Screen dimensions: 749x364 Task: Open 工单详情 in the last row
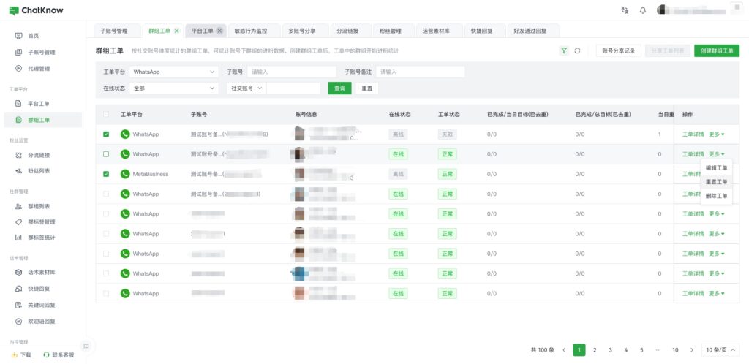click(x=693, y=293)
